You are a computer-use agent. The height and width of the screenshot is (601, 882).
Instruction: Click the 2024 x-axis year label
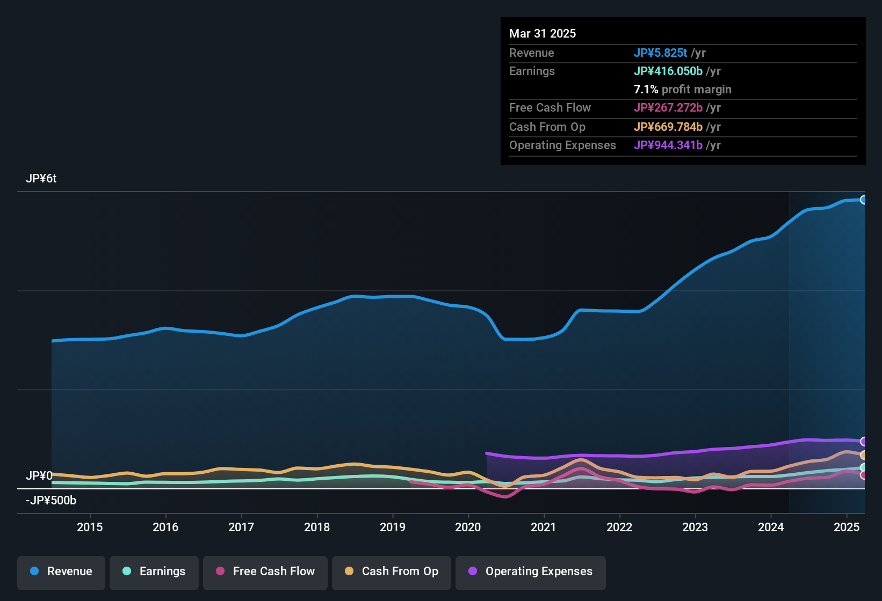[x=771, y=527]
